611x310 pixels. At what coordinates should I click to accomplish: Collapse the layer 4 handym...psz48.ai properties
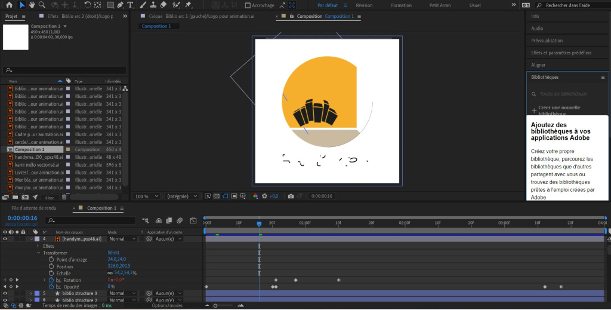click(32, 239)
